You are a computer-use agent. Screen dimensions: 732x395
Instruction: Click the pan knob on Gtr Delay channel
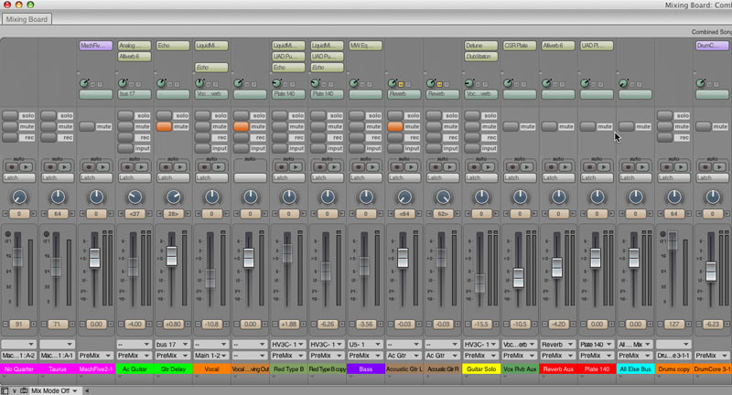(x=173, y=197)
